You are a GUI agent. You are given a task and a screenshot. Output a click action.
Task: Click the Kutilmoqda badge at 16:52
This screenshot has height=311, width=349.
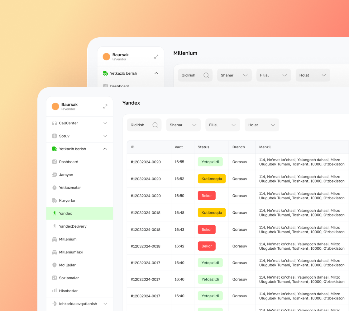pos(212,179)
